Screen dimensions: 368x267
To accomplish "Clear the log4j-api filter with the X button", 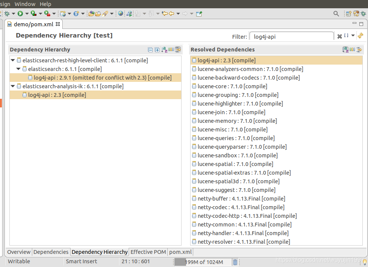I will click(339, 35).
